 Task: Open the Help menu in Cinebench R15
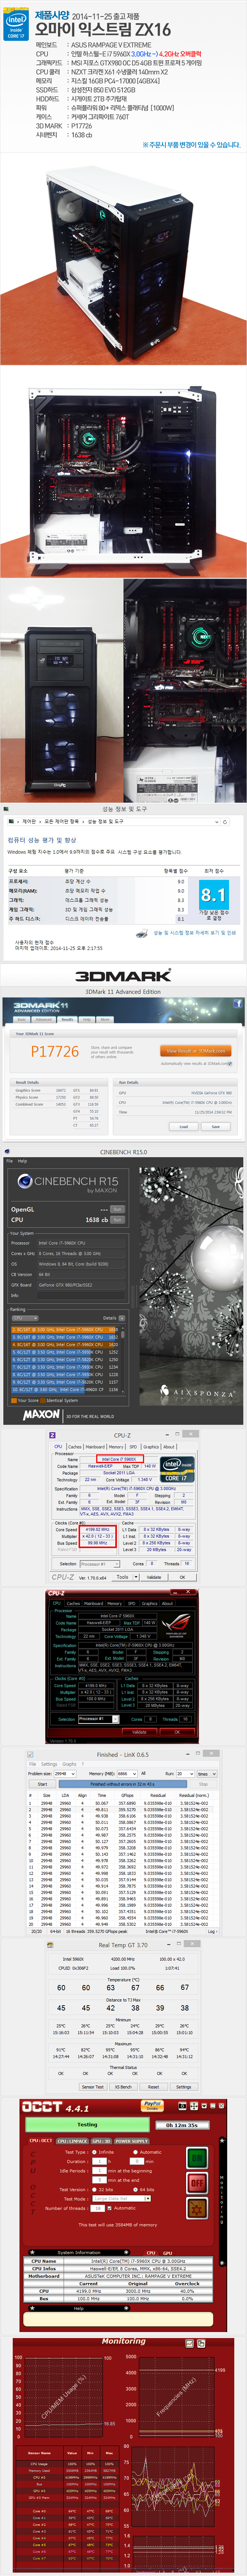click(x=23, y=1161)
